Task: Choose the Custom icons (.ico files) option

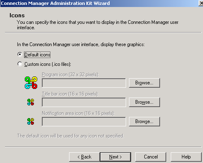Action: (20, 64)
